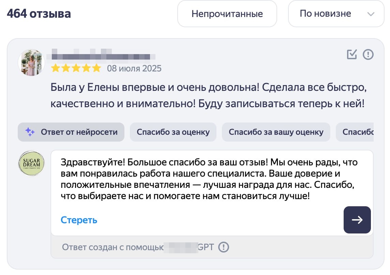The image size is (390, 275).
Task: Click the reviewer's profile photo
Action: pos(31,63)
